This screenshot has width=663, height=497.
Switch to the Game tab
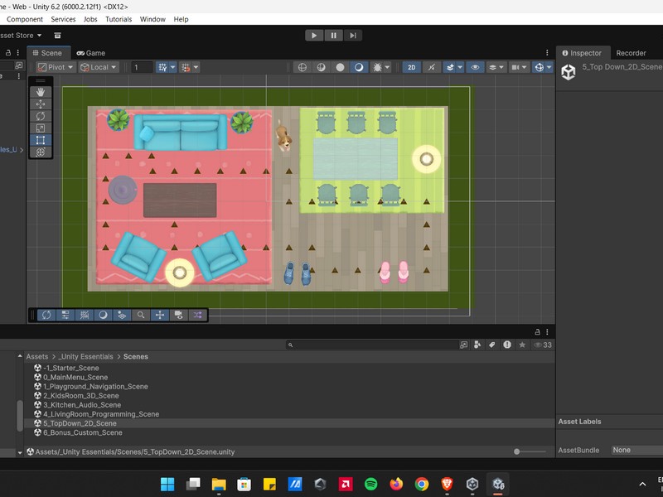90,52
